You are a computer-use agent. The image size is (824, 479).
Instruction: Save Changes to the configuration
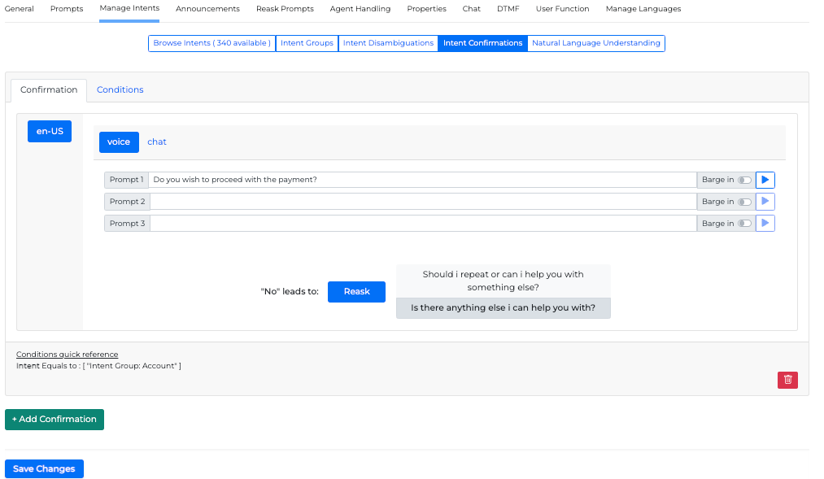(44, 468)
